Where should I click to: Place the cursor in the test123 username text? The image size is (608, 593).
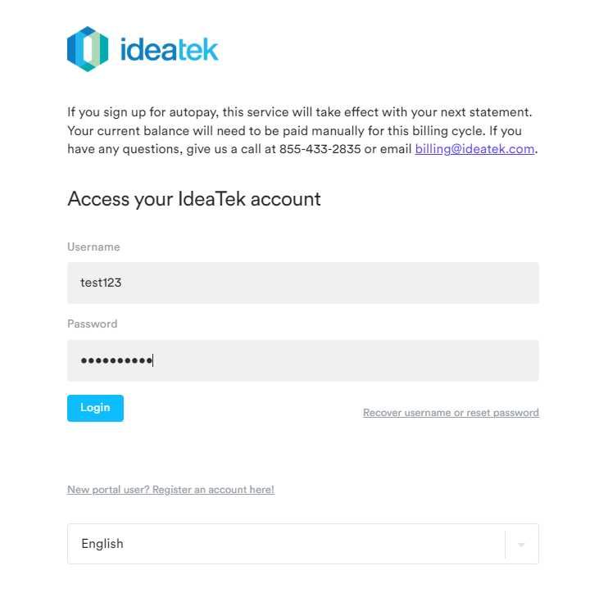click(x=101, y=283)
